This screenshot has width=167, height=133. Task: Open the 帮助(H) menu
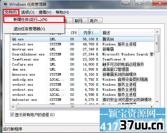62,12
